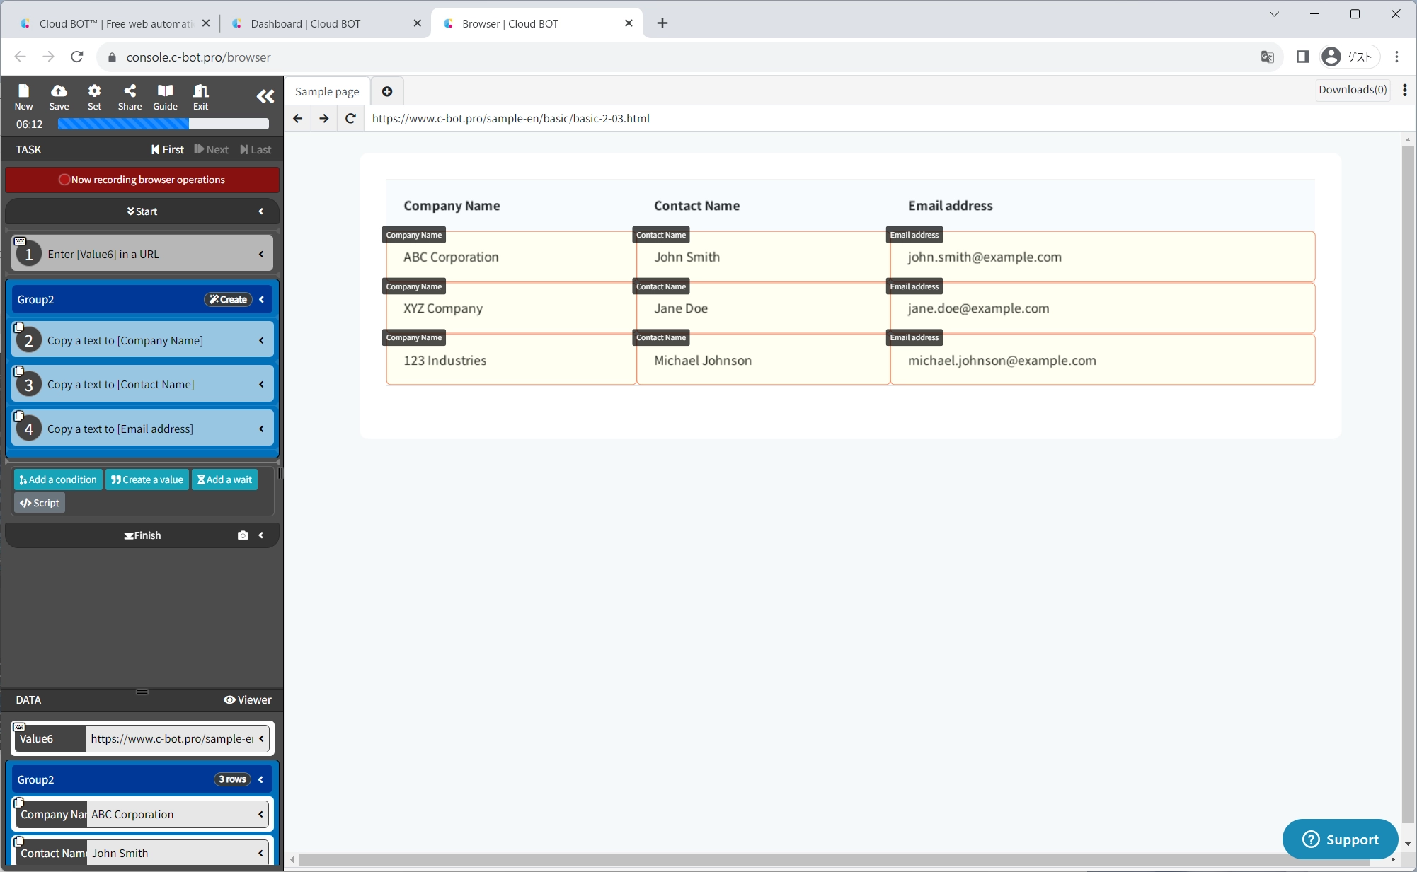Toggle the recording browser operations bar
Image resolution: width=1417 pixels, height=872 pixels.
click(x=142, y=180)
